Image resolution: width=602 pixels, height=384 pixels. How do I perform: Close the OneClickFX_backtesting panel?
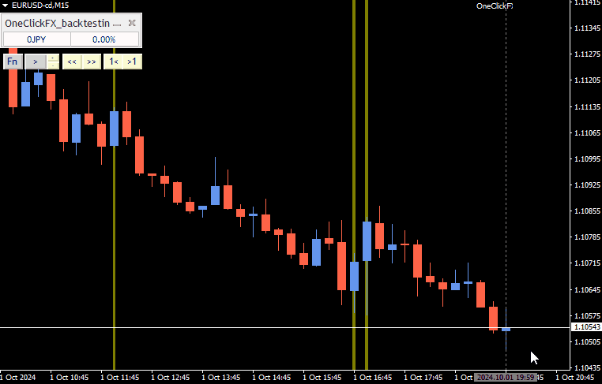point(133,24)
